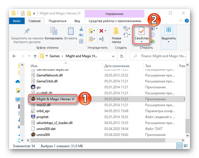Click the Open icon beside Свойства
This screenshot has width=199, height=158.
(x=153, y=29)
